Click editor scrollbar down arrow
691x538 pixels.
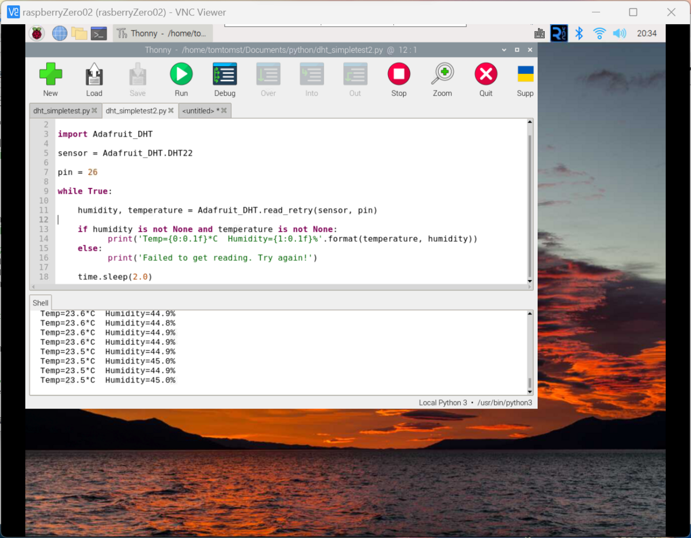[530, 281]
